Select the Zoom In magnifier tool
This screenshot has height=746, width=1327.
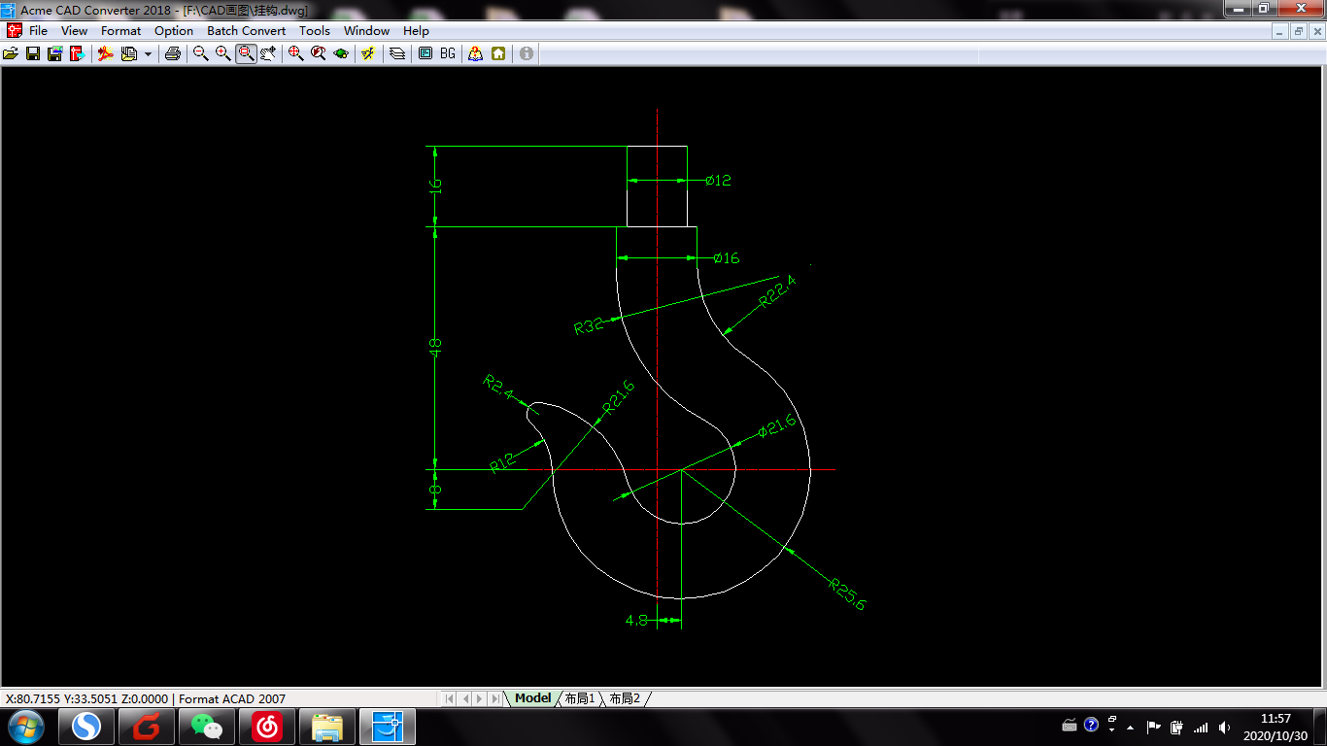coord(222,53)
